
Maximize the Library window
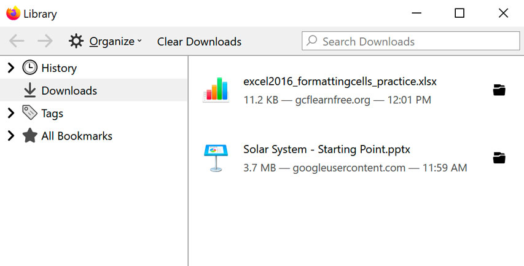pos(459,13)
